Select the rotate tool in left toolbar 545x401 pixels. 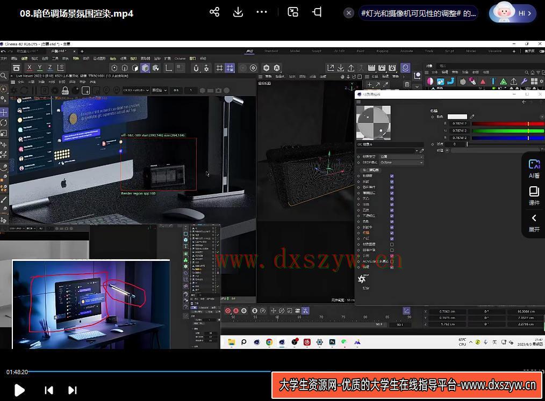click(3, 122)
